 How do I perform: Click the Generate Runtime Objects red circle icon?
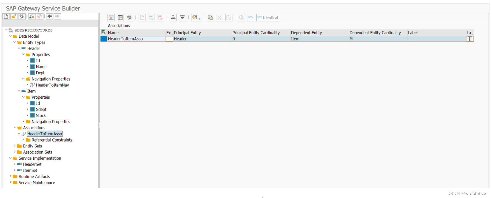[40, 16]
